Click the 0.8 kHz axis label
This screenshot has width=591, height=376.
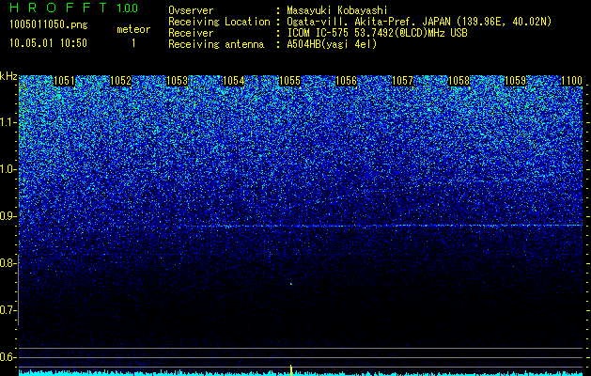[x=8, y=263]
